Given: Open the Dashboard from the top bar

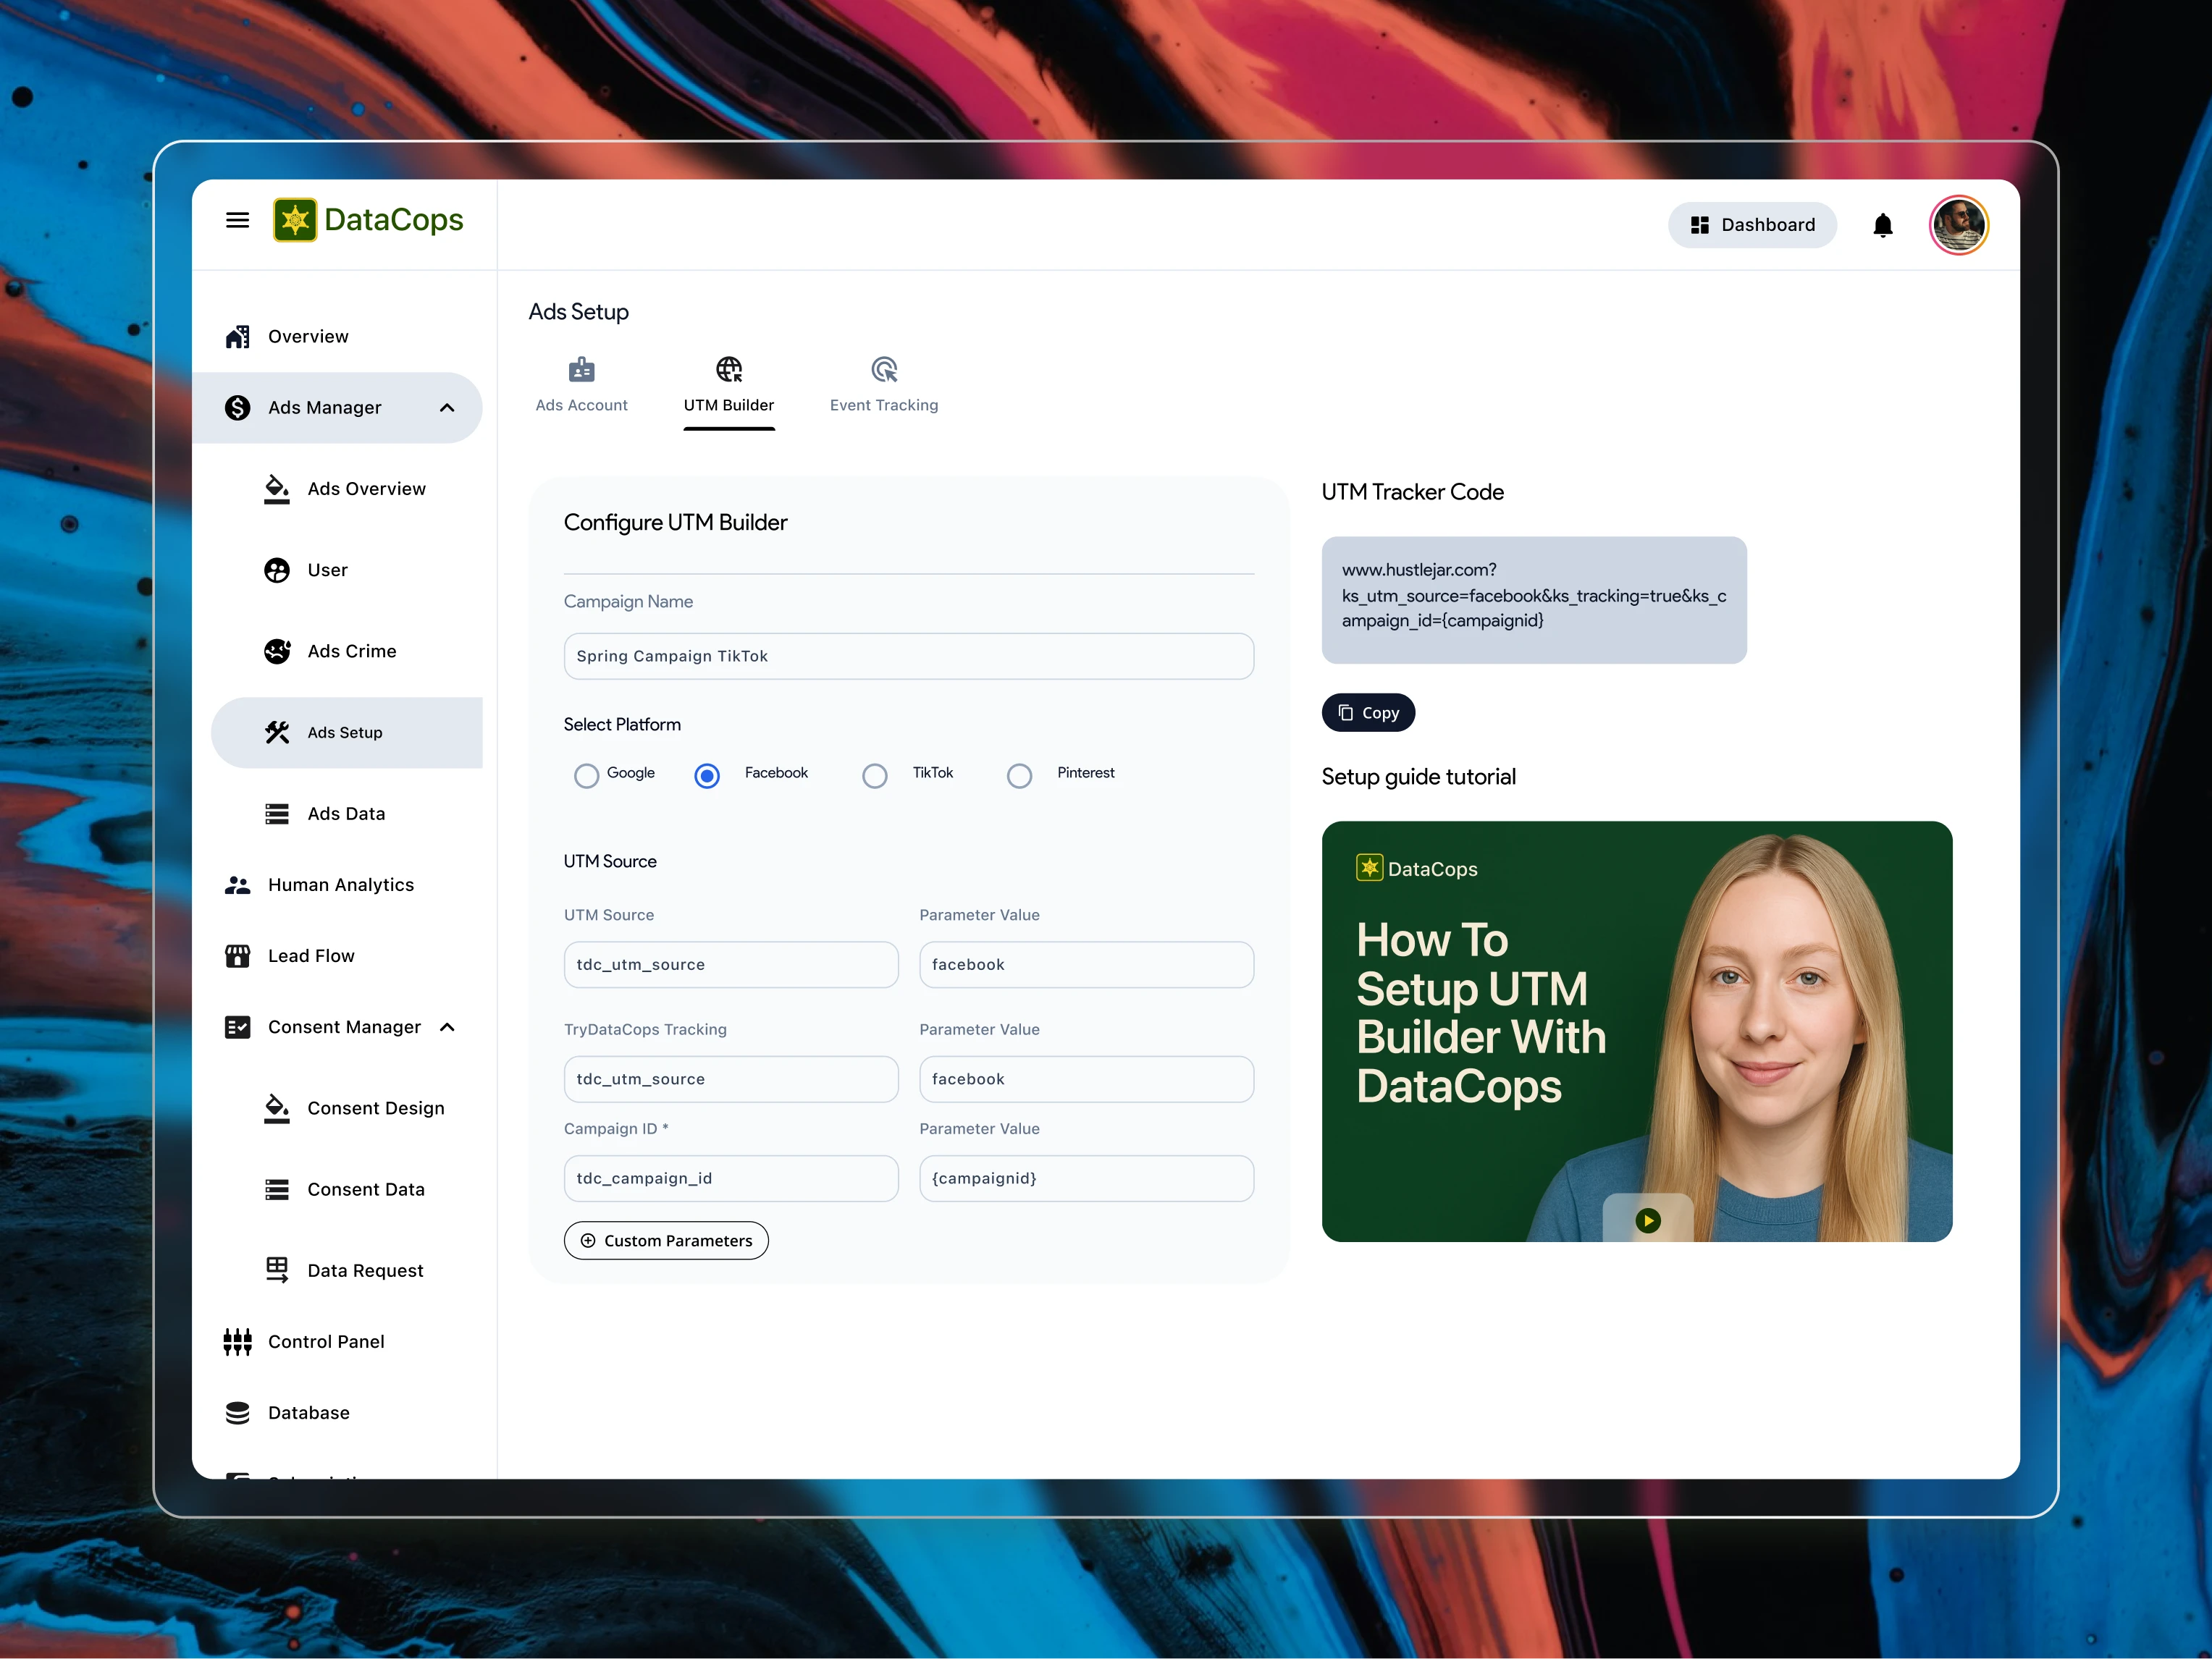Looking at the screenshot, I should [1752, 225].
